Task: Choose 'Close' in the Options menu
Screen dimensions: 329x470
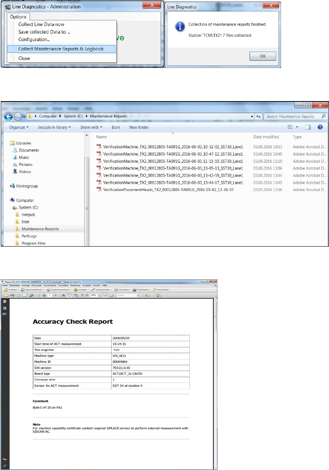Action: point(24,58)
